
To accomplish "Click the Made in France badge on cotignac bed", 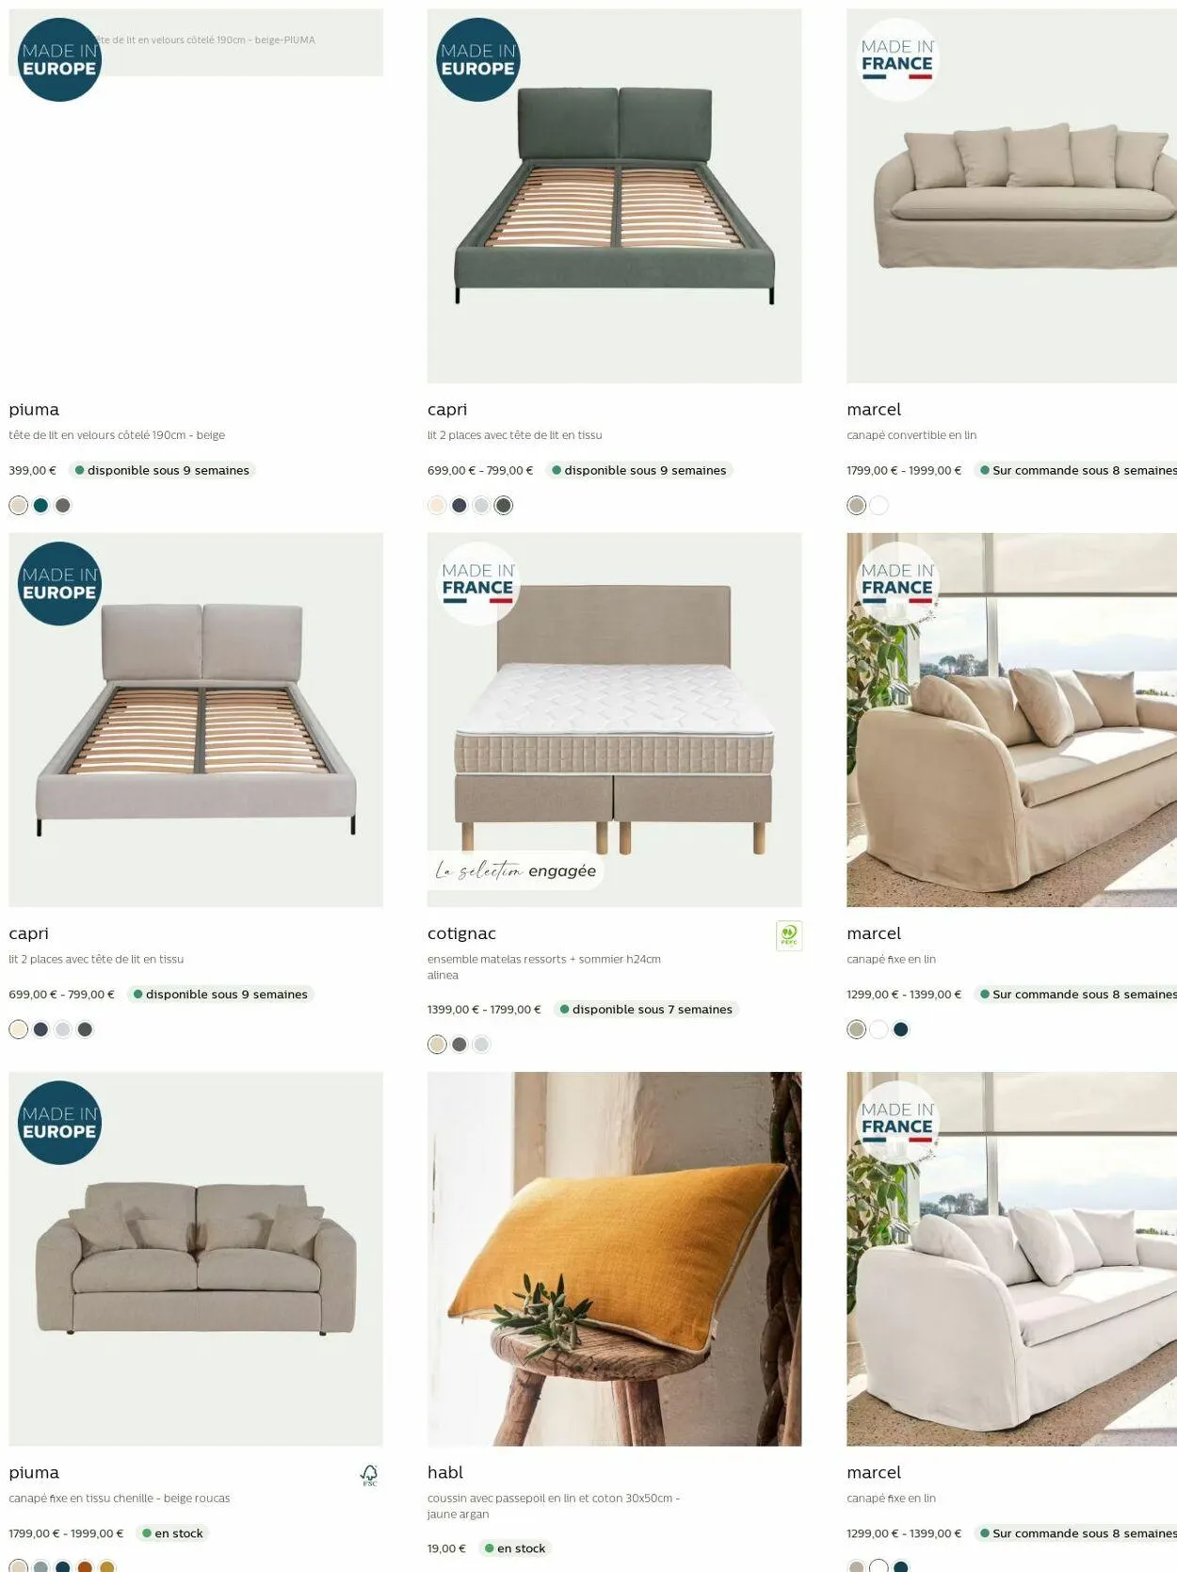I will (478, 584).
